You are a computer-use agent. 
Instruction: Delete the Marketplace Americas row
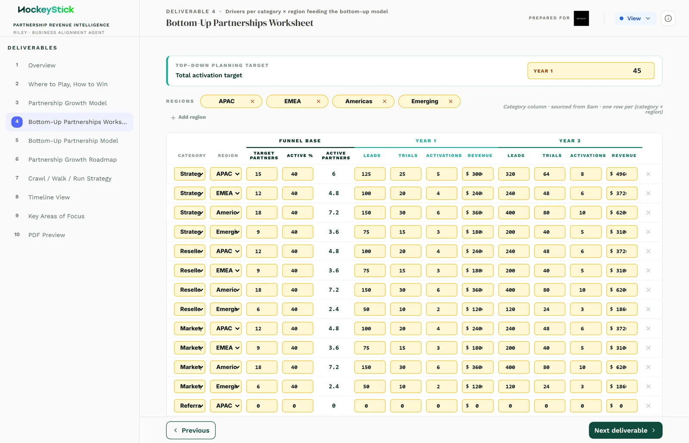click(648, 367)
